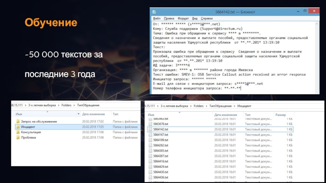Click the 5864436.txt file icon

[x=150, y=177]
